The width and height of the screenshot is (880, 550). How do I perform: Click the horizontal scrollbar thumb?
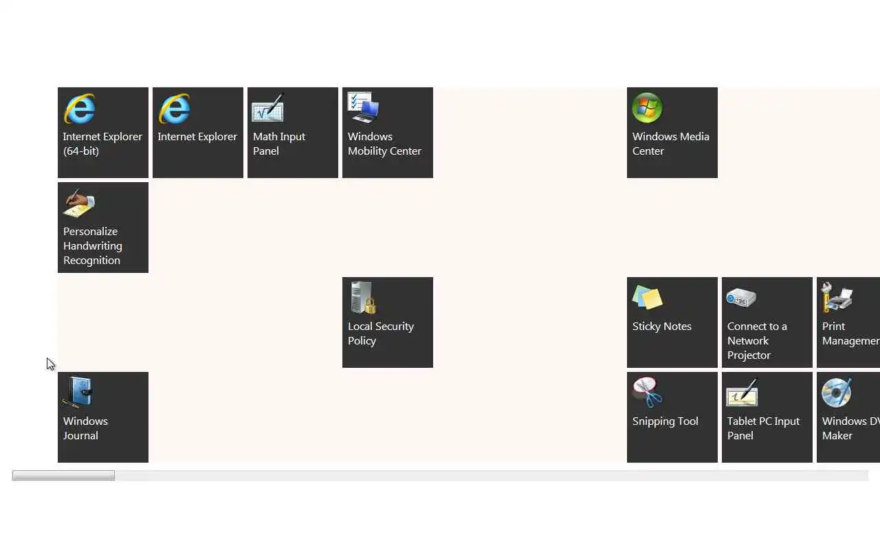click(63, 476)
